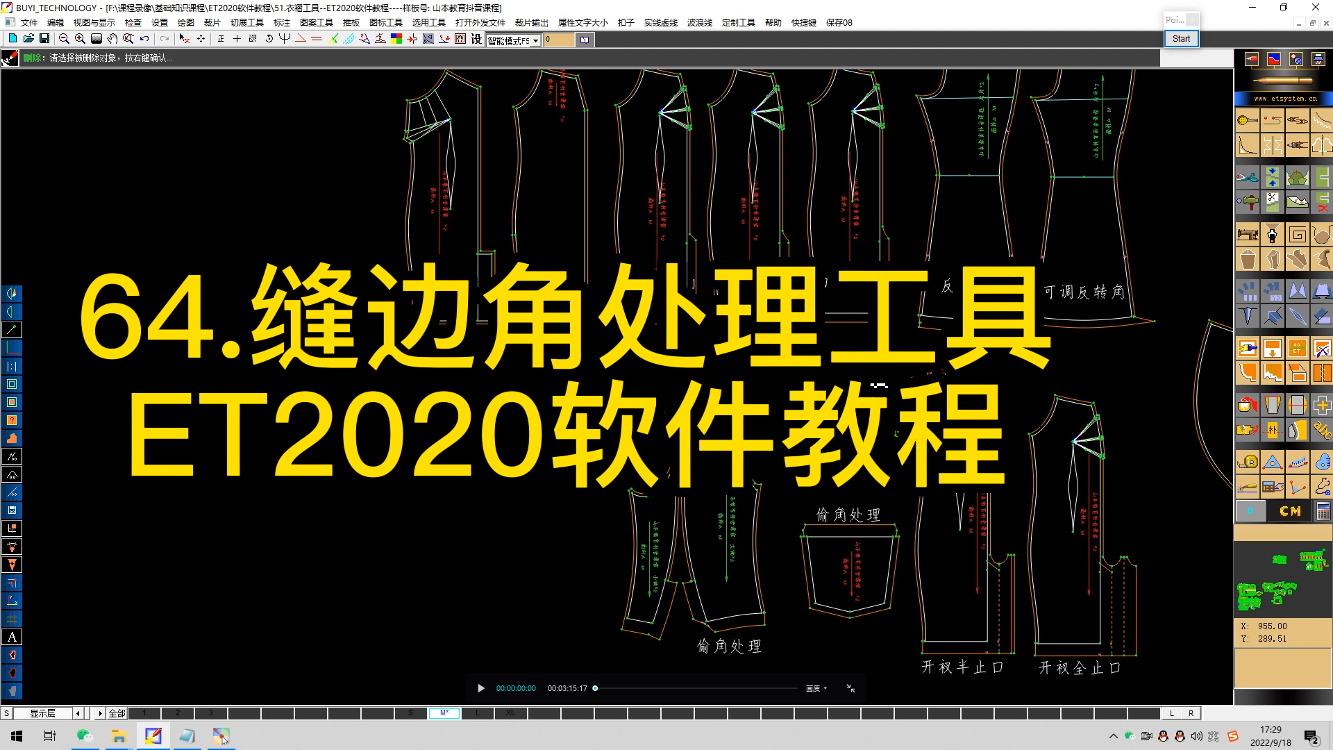Select the pocket shape tool icon

[x=1248, y=260]
